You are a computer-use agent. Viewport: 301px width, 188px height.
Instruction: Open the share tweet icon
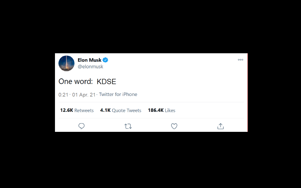coord(220,126)
